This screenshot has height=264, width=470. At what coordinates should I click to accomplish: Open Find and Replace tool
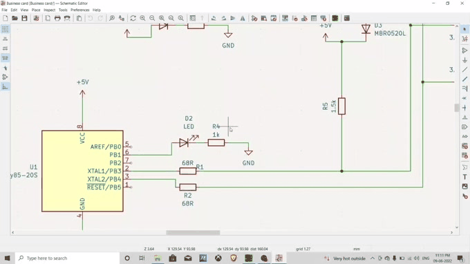122,18
